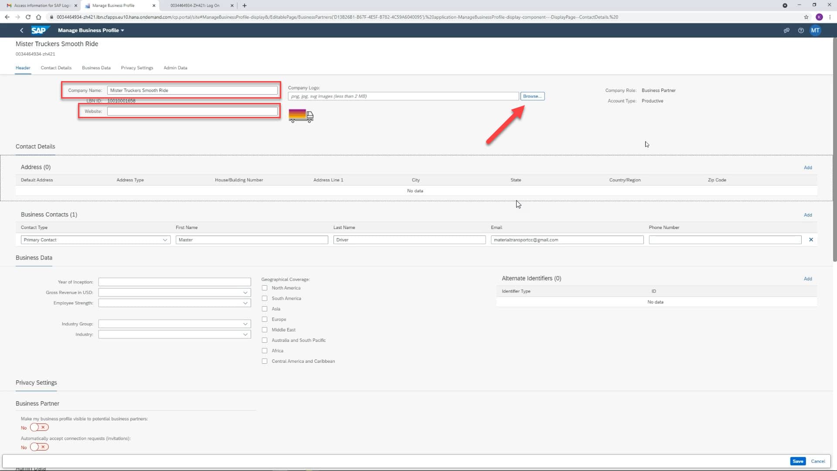The height and width of the screenshot is (471, 837).
Task: Check Middle East coverage
Action: click(265, 330)
